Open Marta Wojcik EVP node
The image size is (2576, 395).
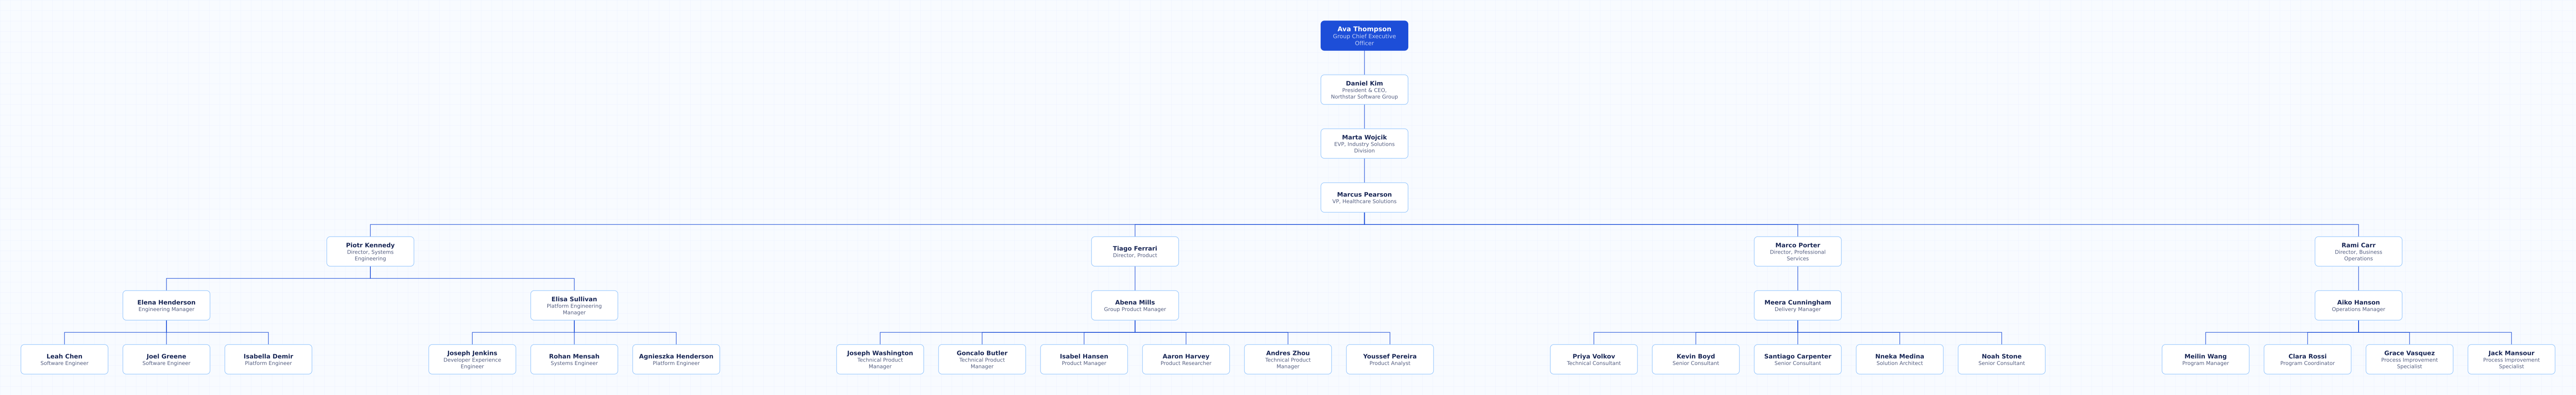(1364, 144)
